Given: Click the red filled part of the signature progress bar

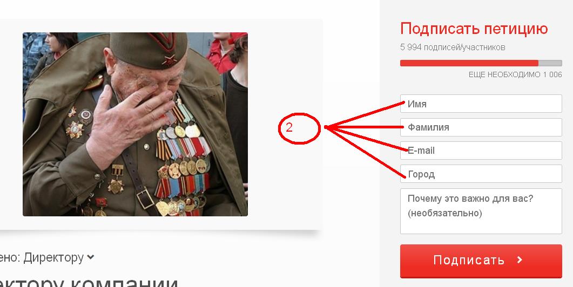Looking at the screenshot, I should click(469, 63).
